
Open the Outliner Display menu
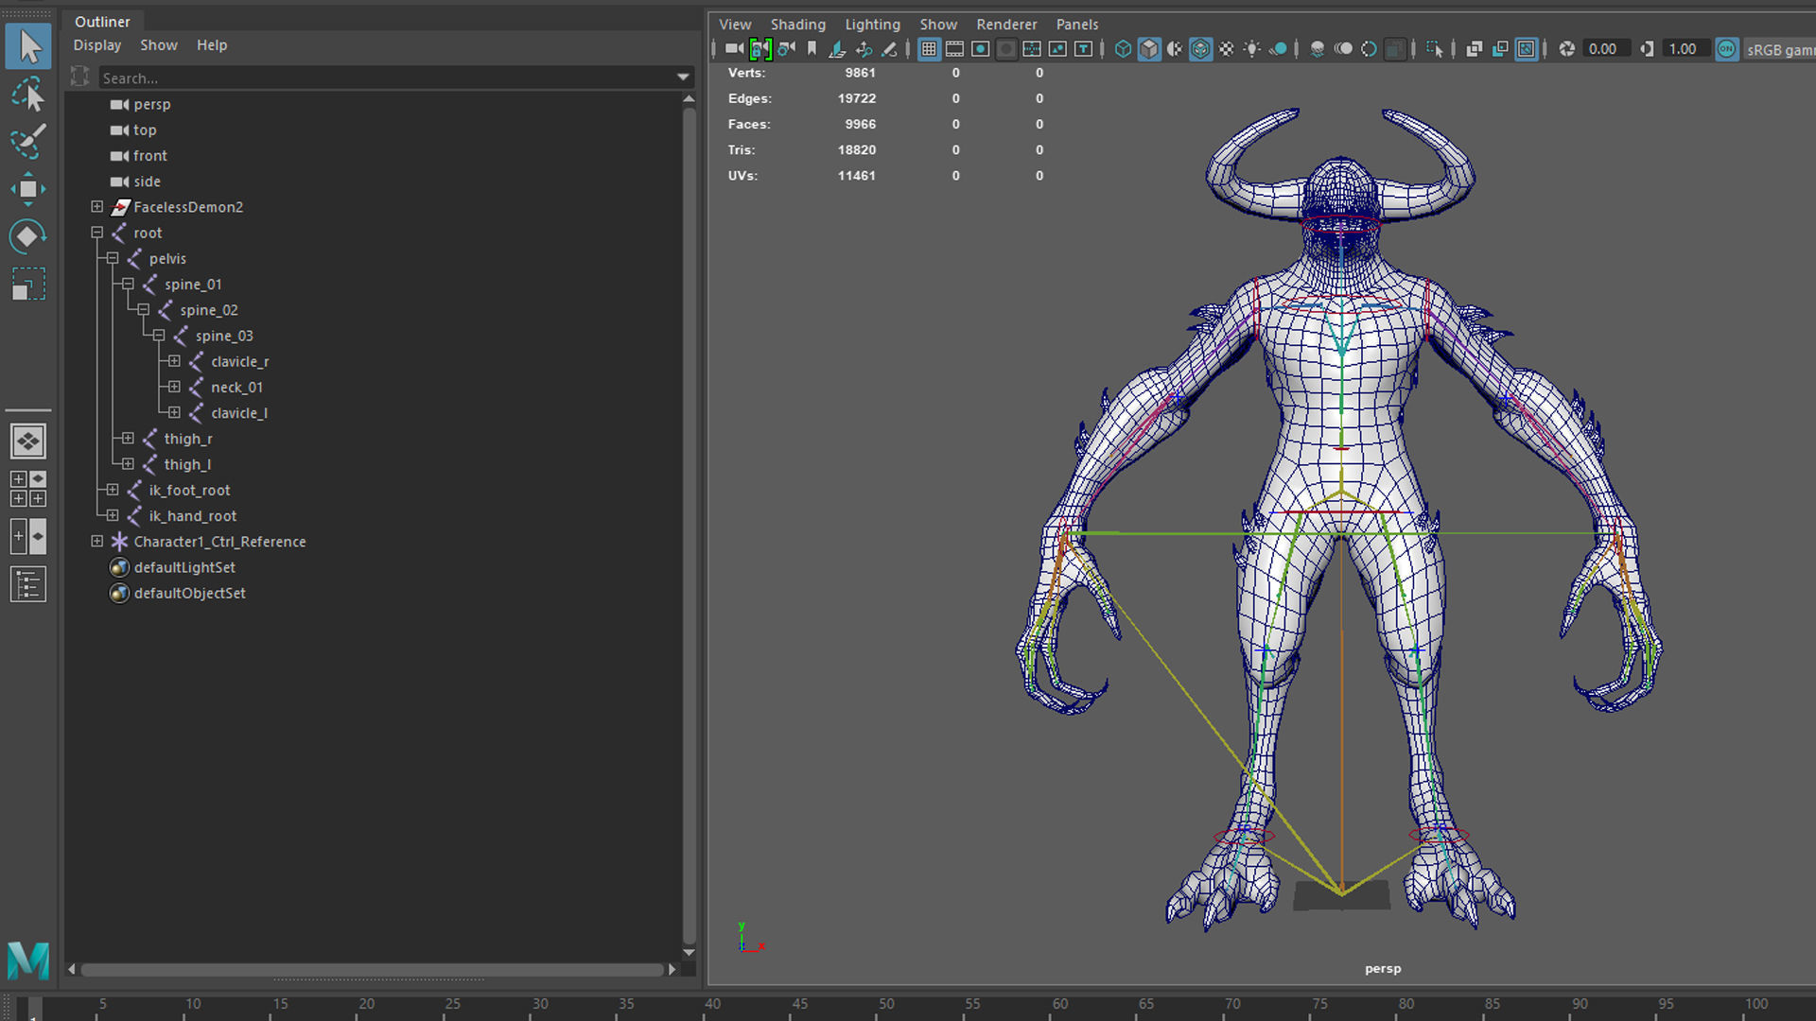[x=97, y=45]
